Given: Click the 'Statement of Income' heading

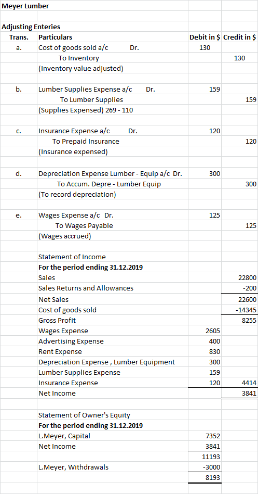Looking at the screenshot, I should coord(72,257).
